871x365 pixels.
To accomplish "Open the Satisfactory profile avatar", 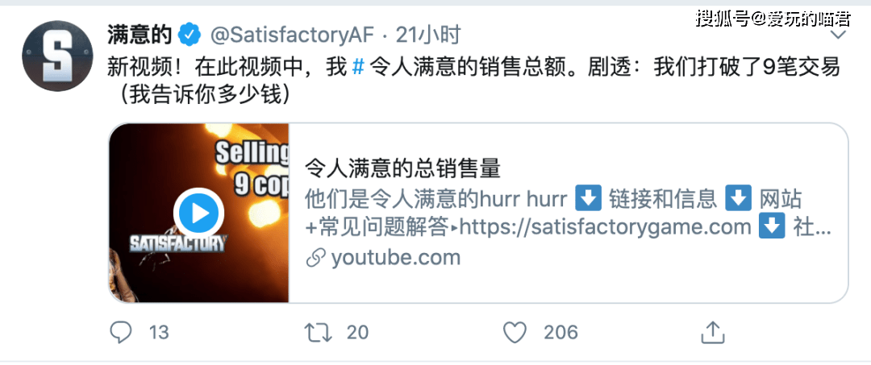I will [57, 56].
